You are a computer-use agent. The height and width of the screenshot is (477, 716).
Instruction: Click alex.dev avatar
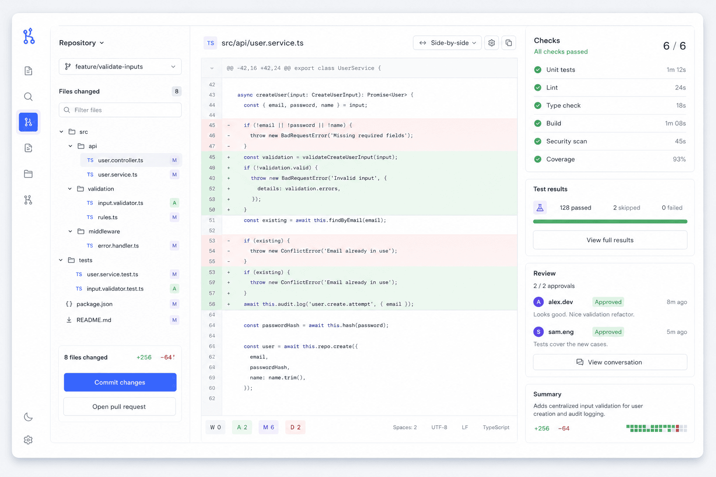(x=539, y=302)
